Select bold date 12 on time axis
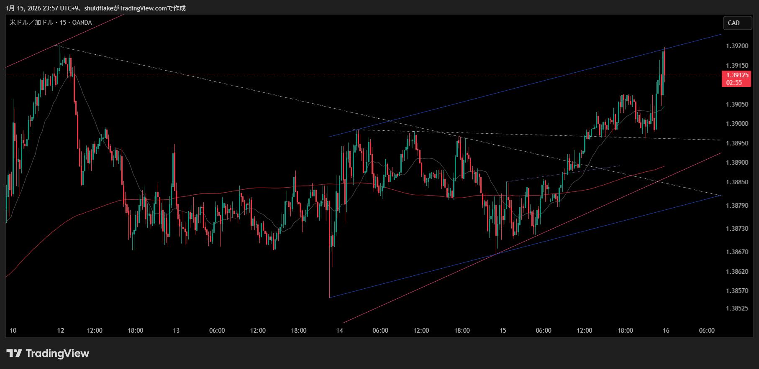Screen dimensions: 759x369 point(61,331)
